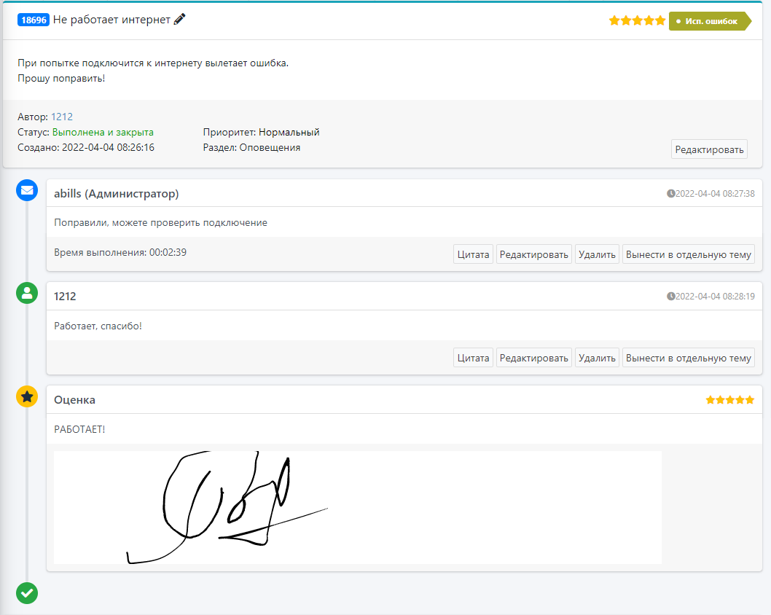
Task: Quote user 1212's reply with Цитата
Action: 473,358
